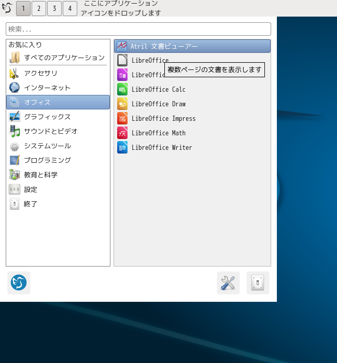Switch to workspace 1
This screenshot has height=363, width=337.
[23, 9]
